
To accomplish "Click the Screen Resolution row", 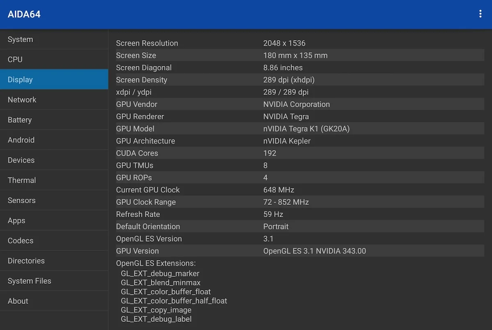I will pyautogui.click(x=299, y=43).
